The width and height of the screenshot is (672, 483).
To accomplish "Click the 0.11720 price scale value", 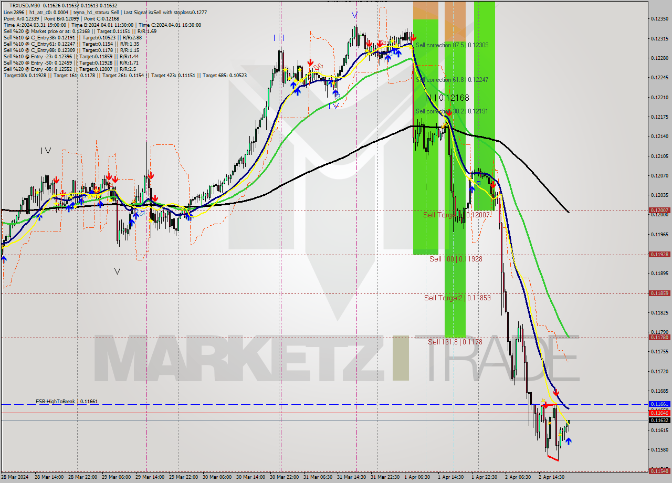I will [659, 371].
